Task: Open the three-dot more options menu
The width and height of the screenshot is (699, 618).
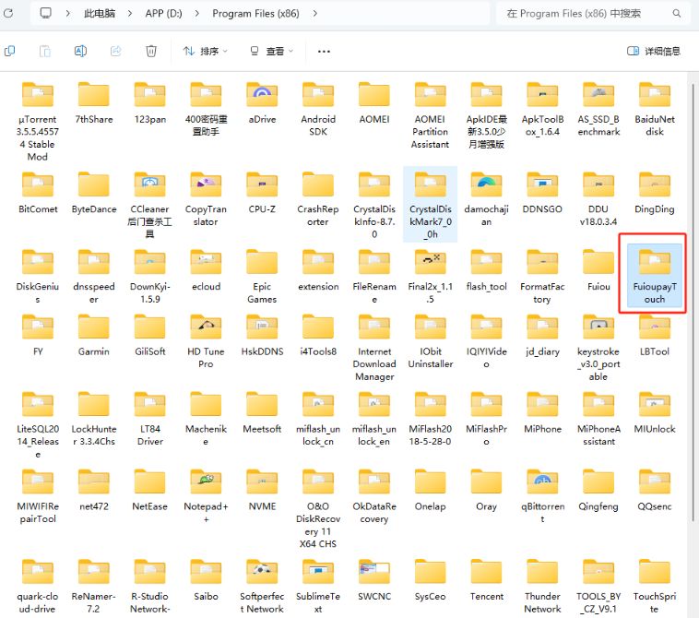Action: point(324,52)
